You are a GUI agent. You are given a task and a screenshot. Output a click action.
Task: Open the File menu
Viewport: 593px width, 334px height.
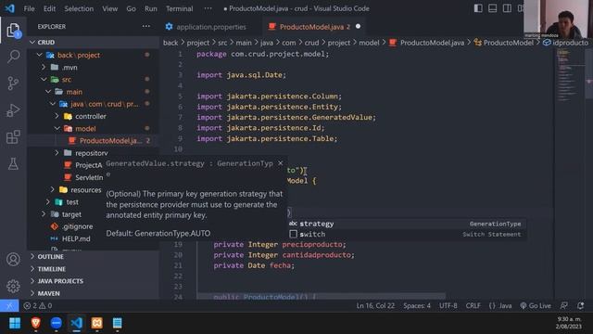click(x=29, y=8)
